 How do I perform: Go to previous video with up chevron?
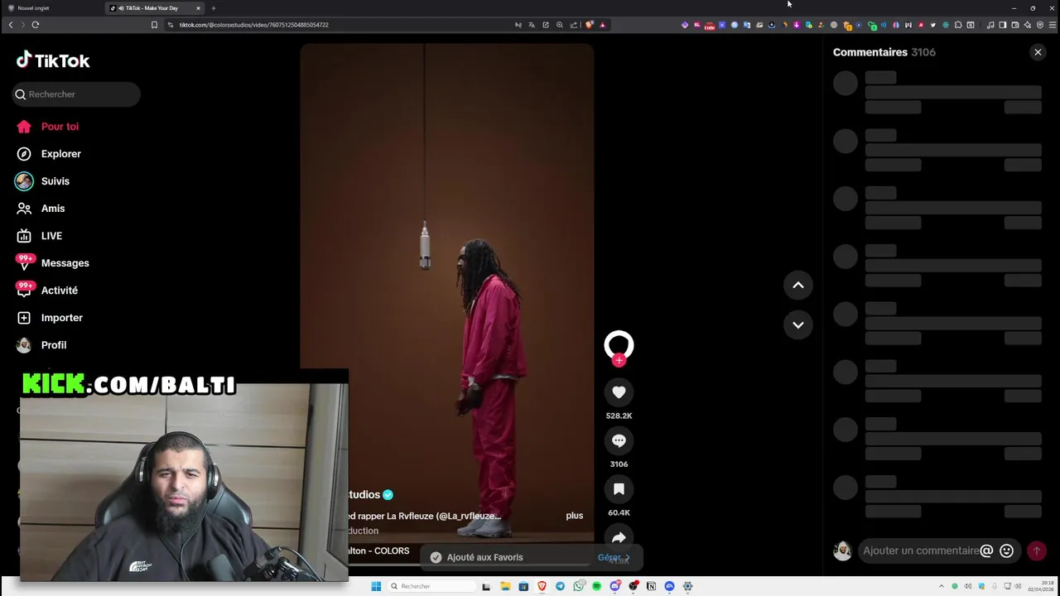(798, 285)
